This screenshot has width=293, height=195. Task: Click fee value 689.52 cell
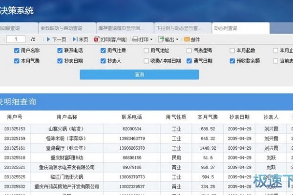208,129
